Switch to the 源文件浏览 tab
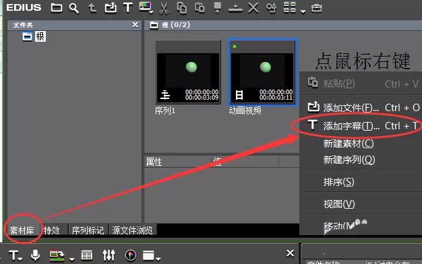The height and width of the screenshot is (264, 422). [x=132, y=230]
